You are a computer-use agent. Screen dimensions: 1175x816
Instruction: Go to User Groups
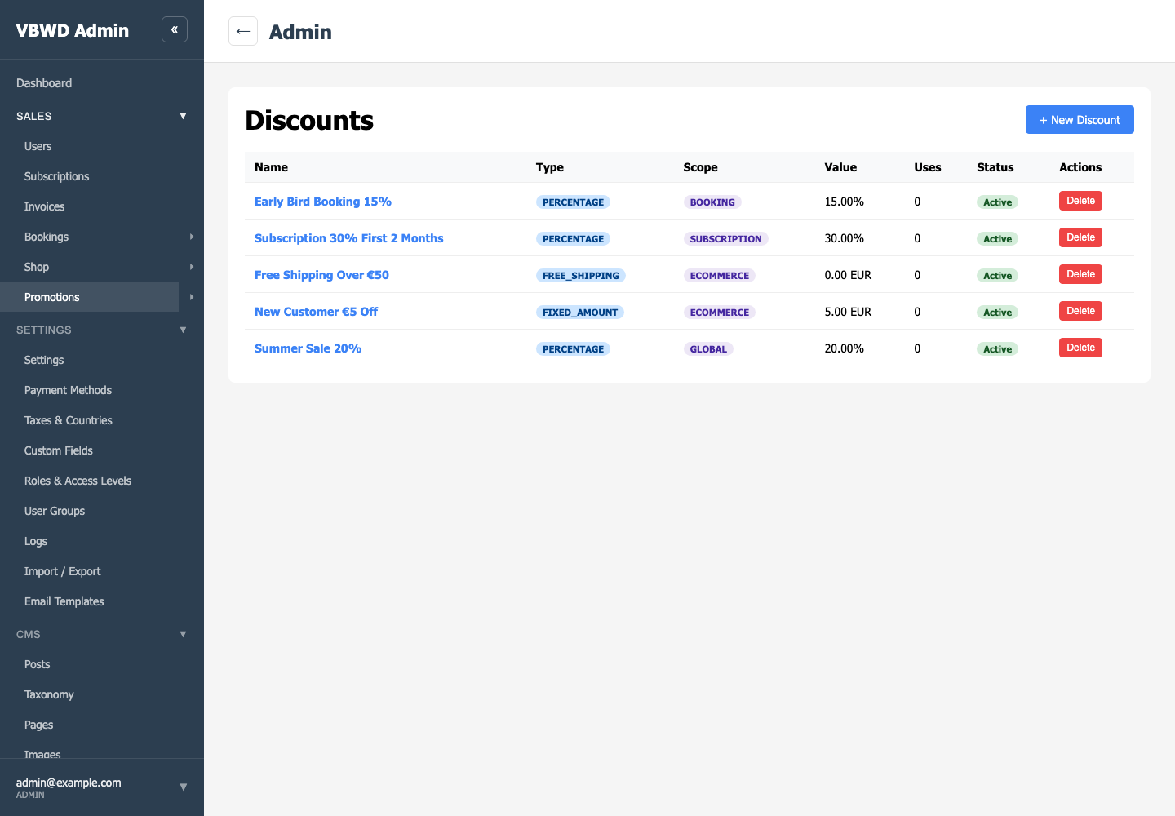point(55,511)
